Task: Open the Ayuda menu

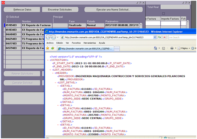Action: coord(102,43)
